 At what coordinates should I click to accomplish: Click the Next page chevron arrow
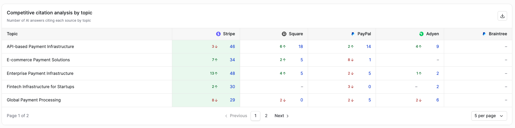(x=288, y=116)
